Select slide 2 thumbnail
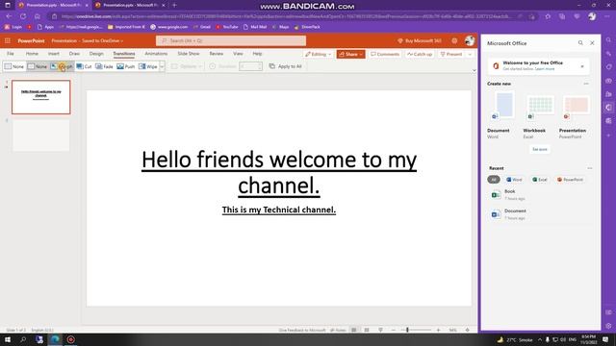Screen dimensions: 616x346 40,136
